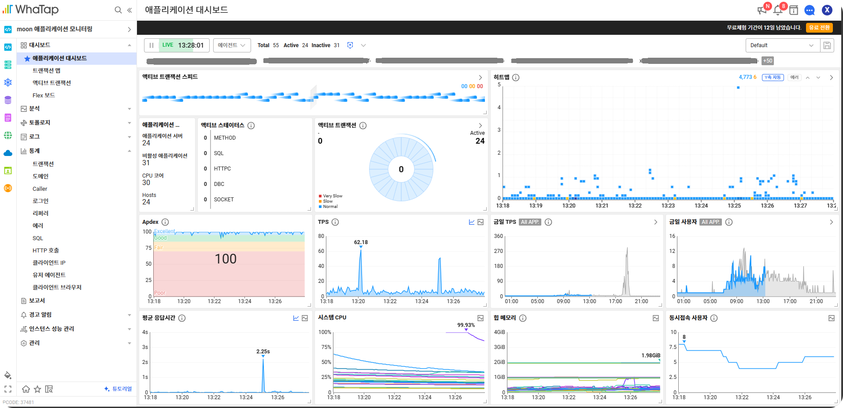Open the info window icon in top bar
This screenshot has width=843, height=408.
pos(794,10)
